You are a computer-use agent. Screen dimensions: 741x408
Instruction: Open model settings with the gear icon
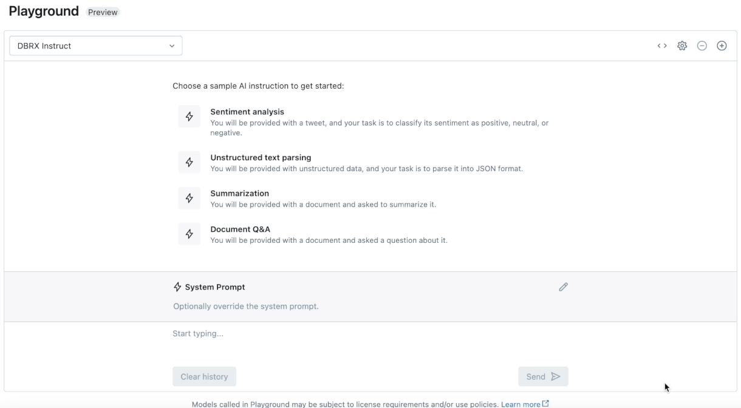[x=682, y=46]
